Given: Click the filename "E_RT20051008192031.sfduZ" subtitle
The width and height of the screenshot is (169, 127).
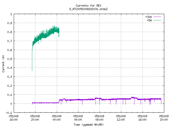Looking at the screenshot, I should tap(88, 9).
